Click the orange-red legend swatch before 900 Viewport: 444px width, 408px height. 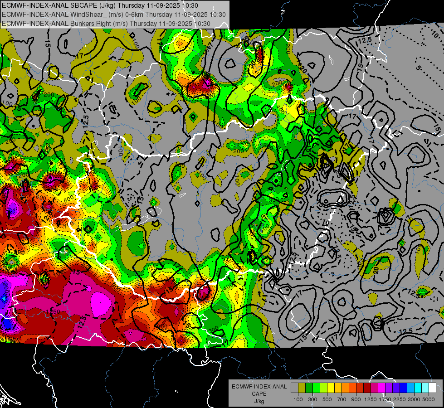pyautogui.click(x=353, y=388)
